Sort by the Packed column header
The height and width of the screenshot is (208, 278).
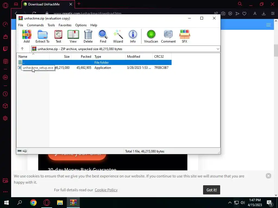pos(82,57)
